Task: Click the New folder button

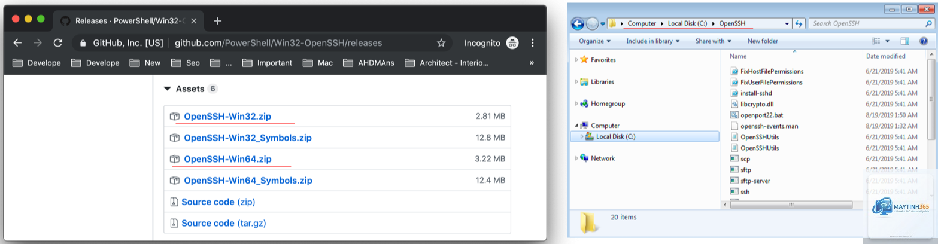Action: [763, 41]
